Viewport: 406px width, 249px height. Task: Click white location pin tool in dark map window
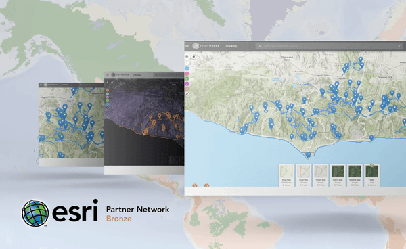tap(112, 83)
